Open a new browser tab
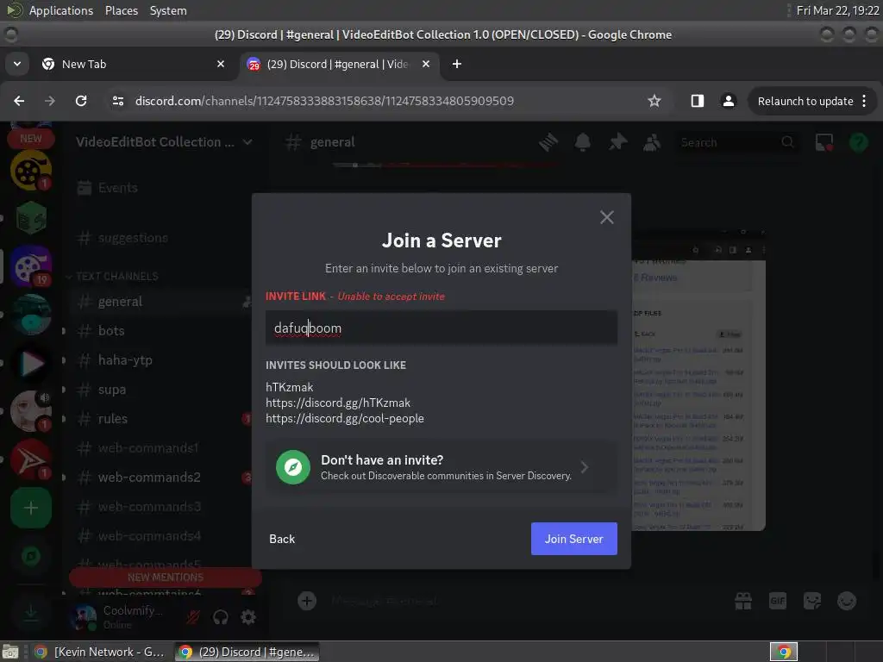Screen dimensions: 883x662 pyautogui.click(x=457, y=64)
